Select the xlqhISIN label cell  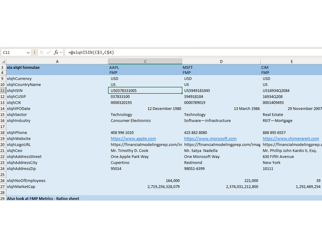click(57, 90)
